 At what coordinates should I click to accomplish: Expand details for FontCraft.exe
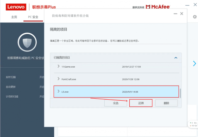tap(58, 79)
